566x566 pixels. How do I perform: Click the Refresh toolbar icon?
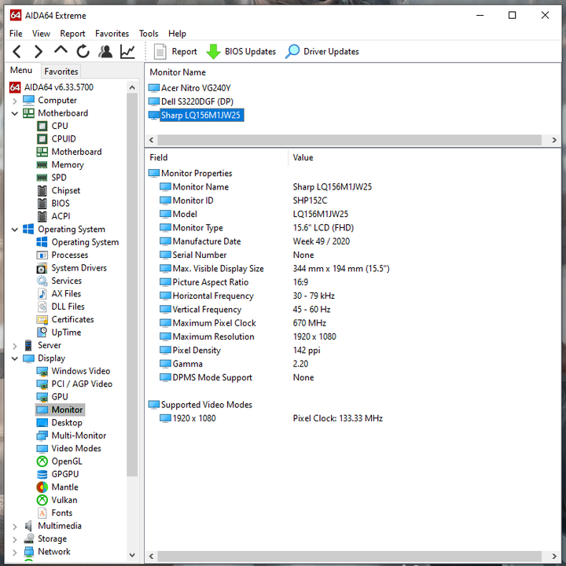[83, 52]
